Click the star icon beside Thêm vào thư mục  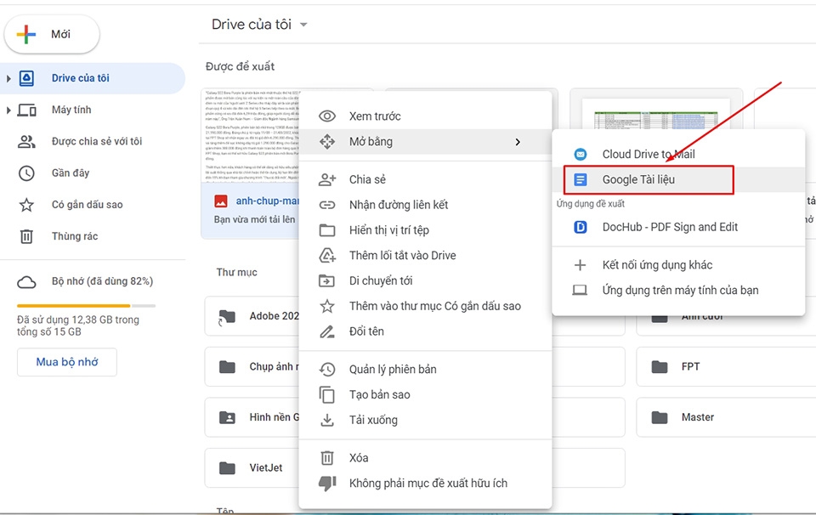(x=326, y=306)
